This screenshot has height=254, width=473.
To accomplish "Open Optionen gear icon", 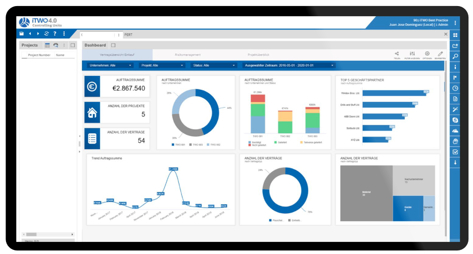I will click(x=427, y=54).
